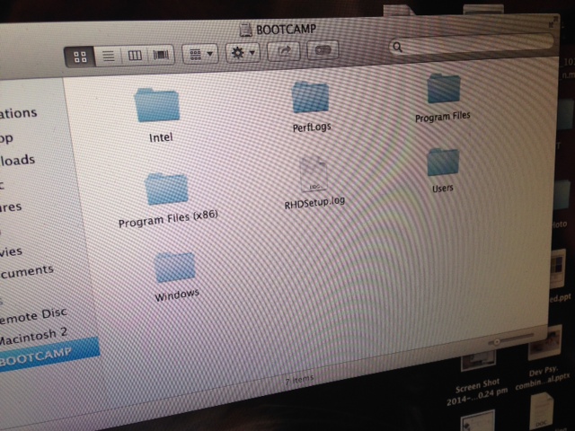Switch Finder to column view
Viewport: 575px width, 431px height.
[135, 56]
